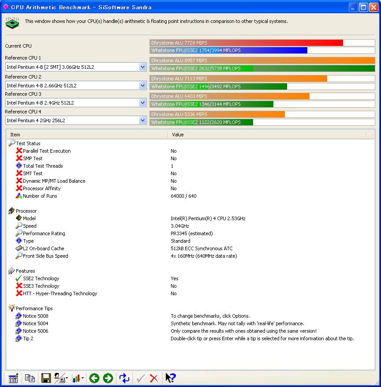Go forward with the green right arrow

108,378
